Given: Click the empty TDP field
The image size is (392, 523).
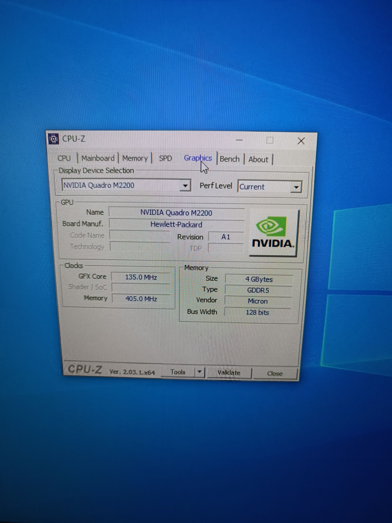Looking at the screenshot, I should coord(226,248).
